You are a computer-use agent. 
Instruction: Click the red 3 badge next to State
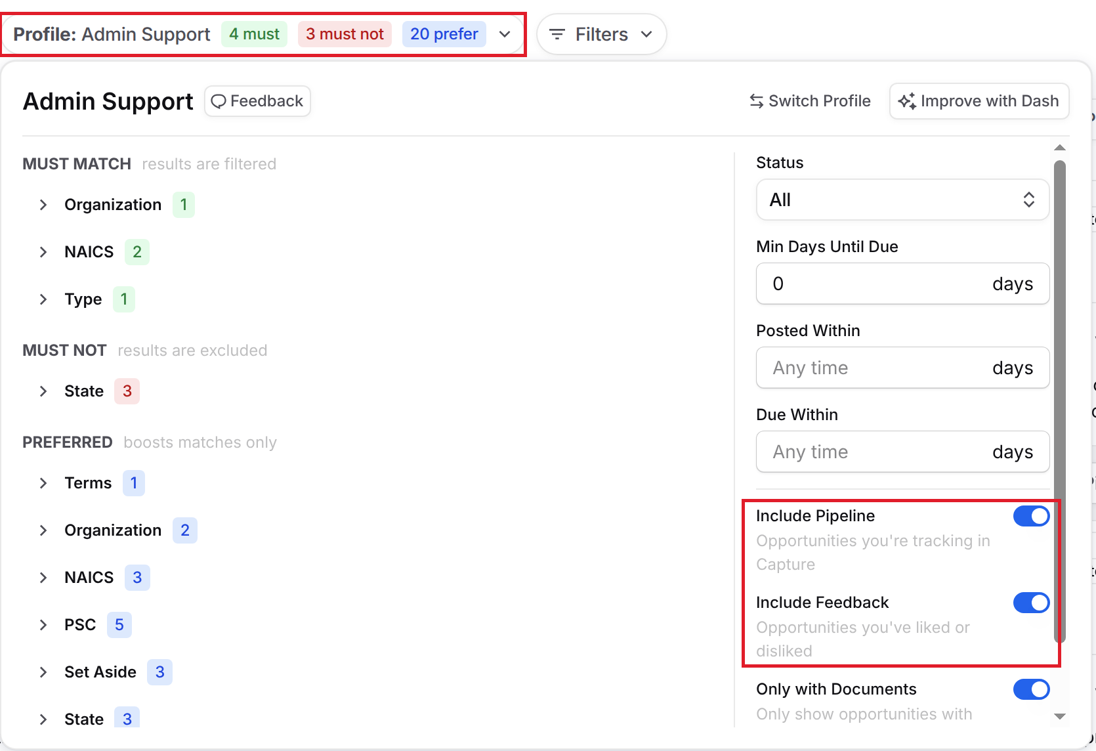127,391
